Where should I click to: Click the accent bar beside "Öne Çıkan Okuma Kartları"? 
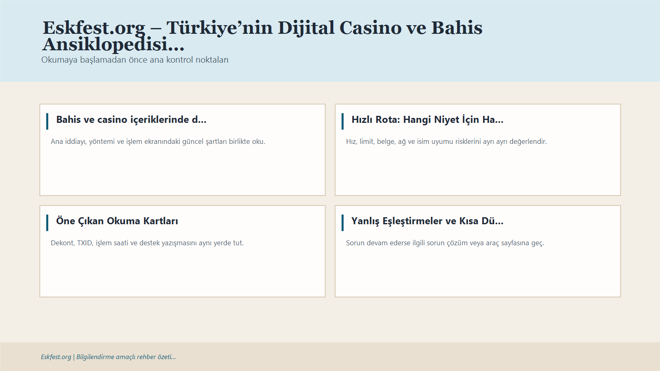point(48,221)
